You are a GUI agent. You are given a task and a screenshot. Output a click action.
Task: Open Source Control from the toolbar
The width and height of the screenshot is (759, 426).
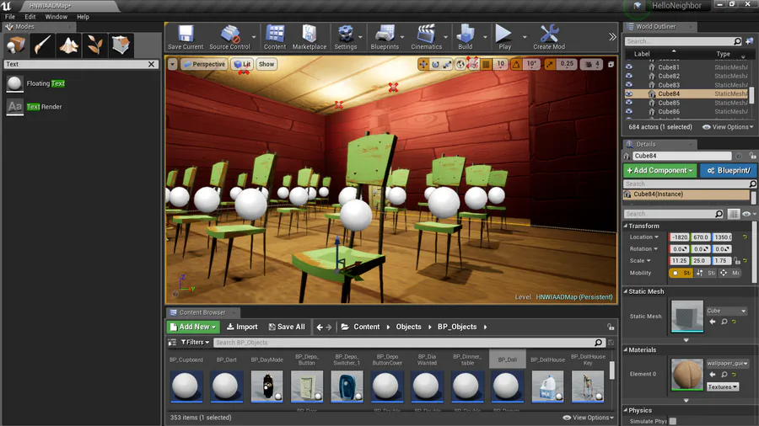230,37
